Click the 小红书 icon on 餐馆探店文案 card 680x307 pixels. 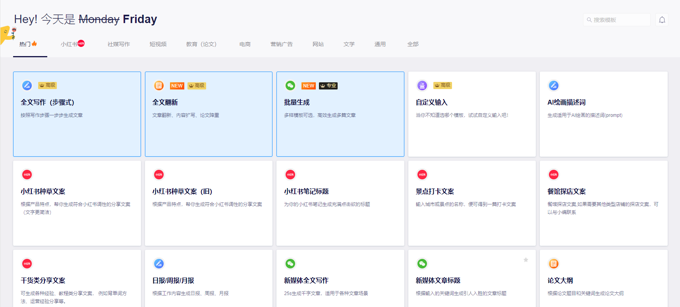click(x=554, y=174)
